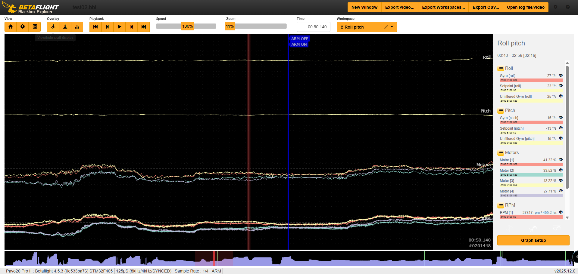This screenshot has width=578, height=274.
Task: Jump to start of log
Action: [95, 27]
